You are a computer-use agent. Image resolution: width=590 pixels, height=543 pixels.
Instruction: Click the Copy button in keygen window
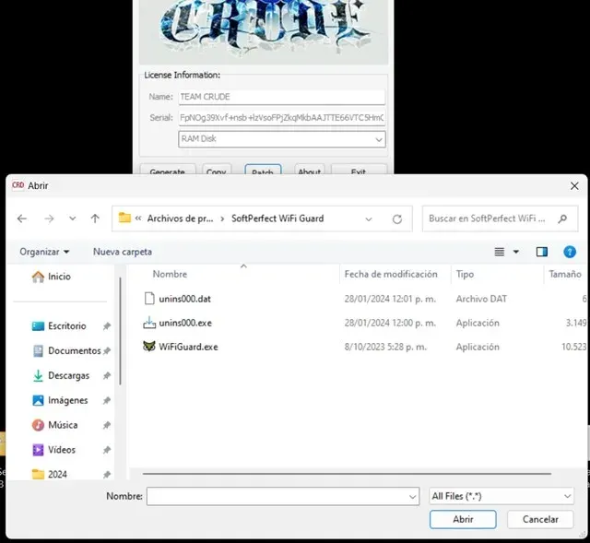tap(217, 170)
